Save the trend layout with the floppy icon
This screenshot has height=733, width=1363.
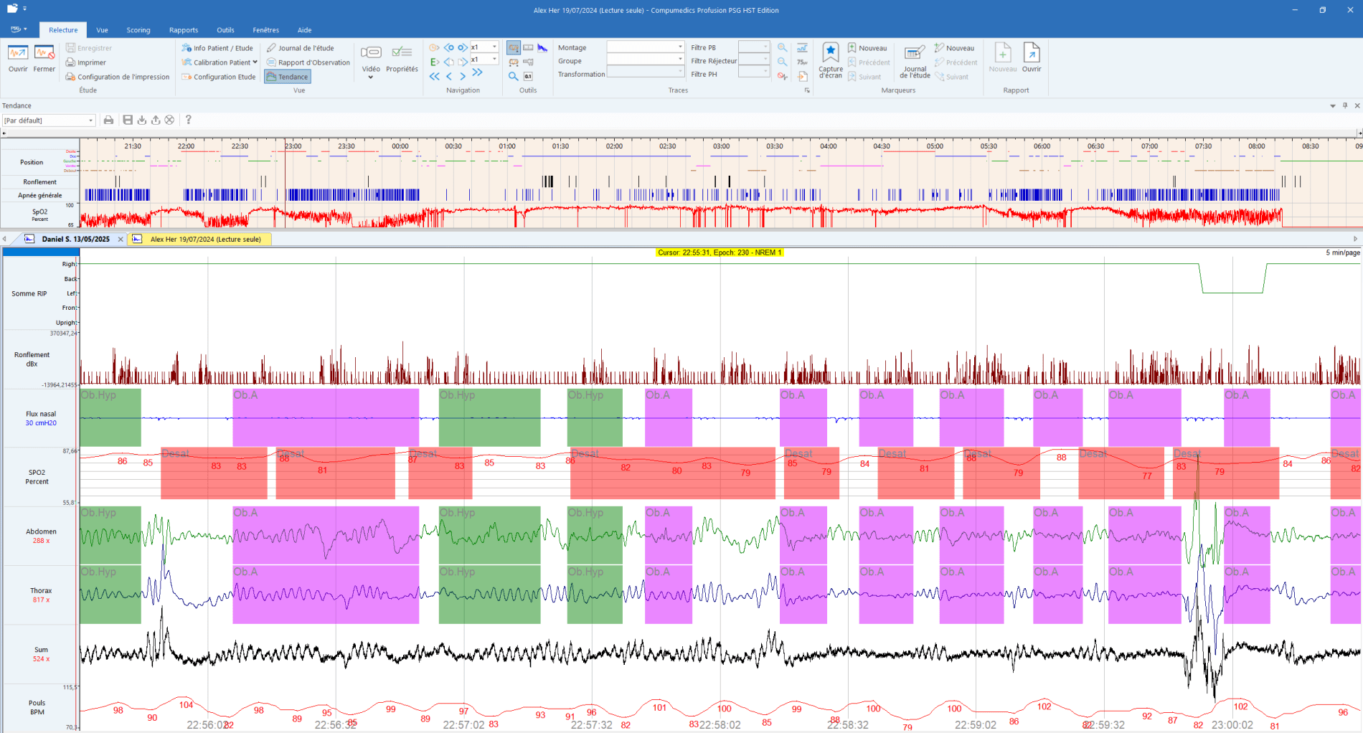(x=128, y=120)
